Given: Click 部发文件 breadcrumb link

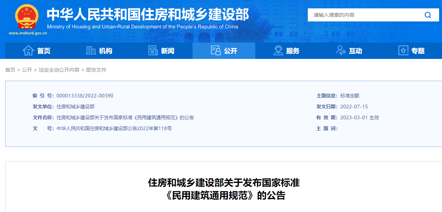Looking at the screenshot, I should point(96,70).
